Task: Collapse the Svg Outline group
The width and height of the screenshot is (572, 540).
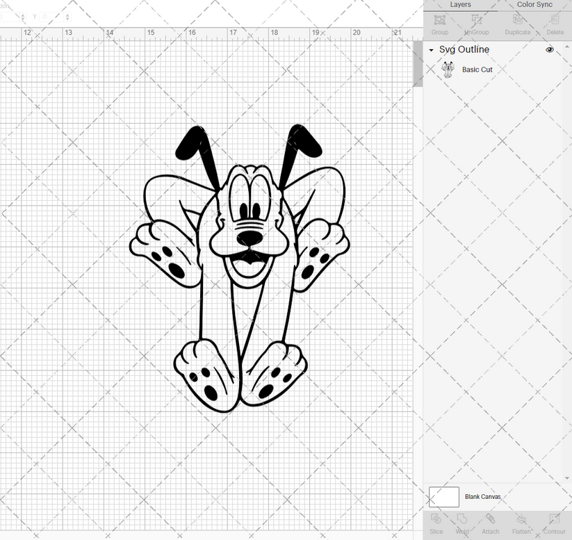Action: pos(431,49)
